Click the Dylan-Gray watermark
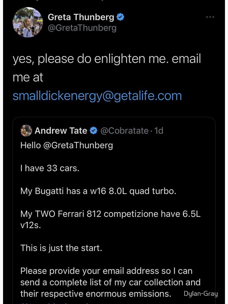 [201, 293]
